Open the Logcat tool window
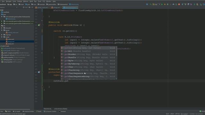Viewport: 205px width, 115px height. pos(17,111)
